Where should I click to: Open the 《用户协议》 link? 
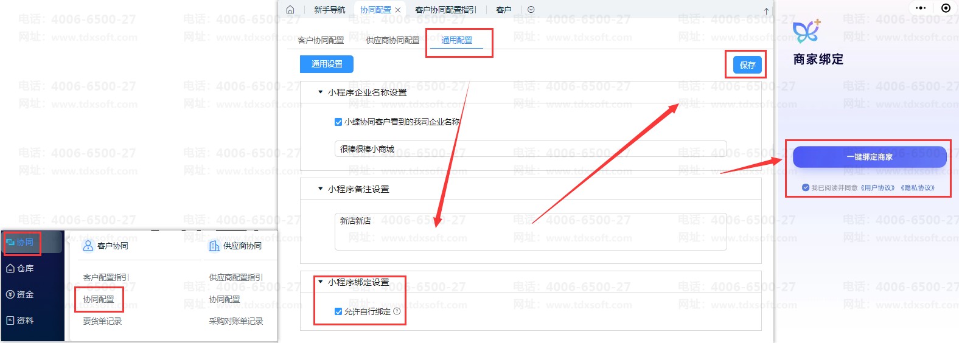coord(877,188)
